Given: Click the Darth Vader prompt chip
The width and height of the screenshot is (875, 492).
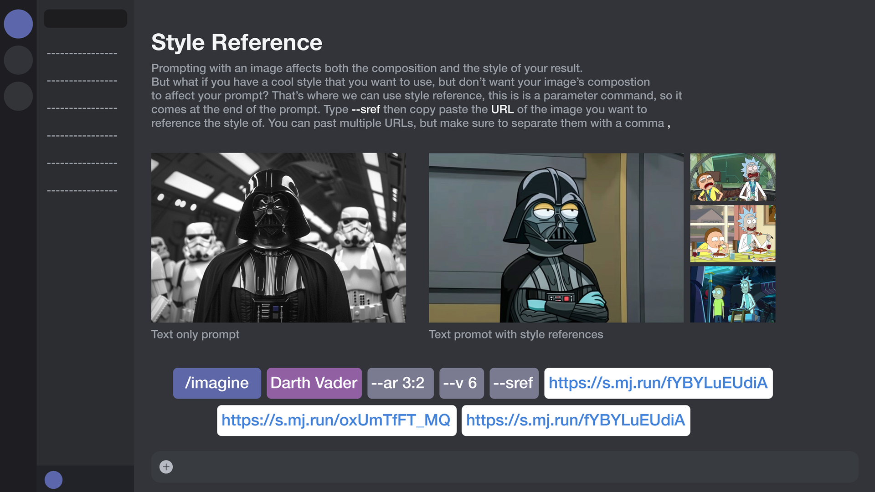Looking at the screenshot, I should (x=314, y=383).
